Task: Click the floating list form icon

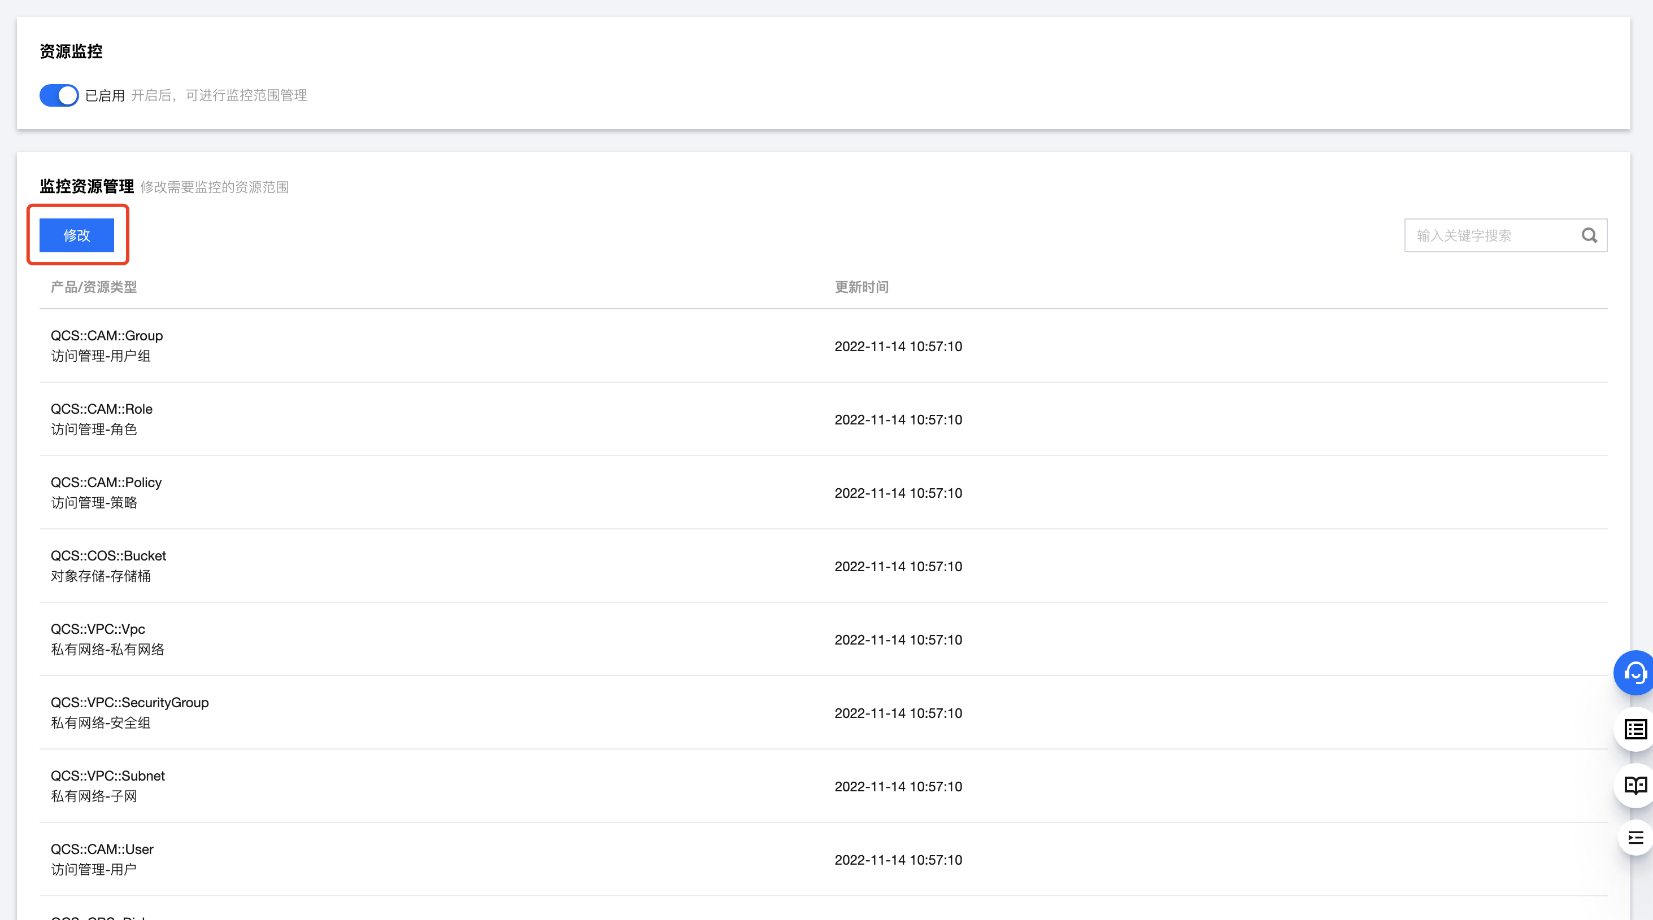Action: 1635,729
